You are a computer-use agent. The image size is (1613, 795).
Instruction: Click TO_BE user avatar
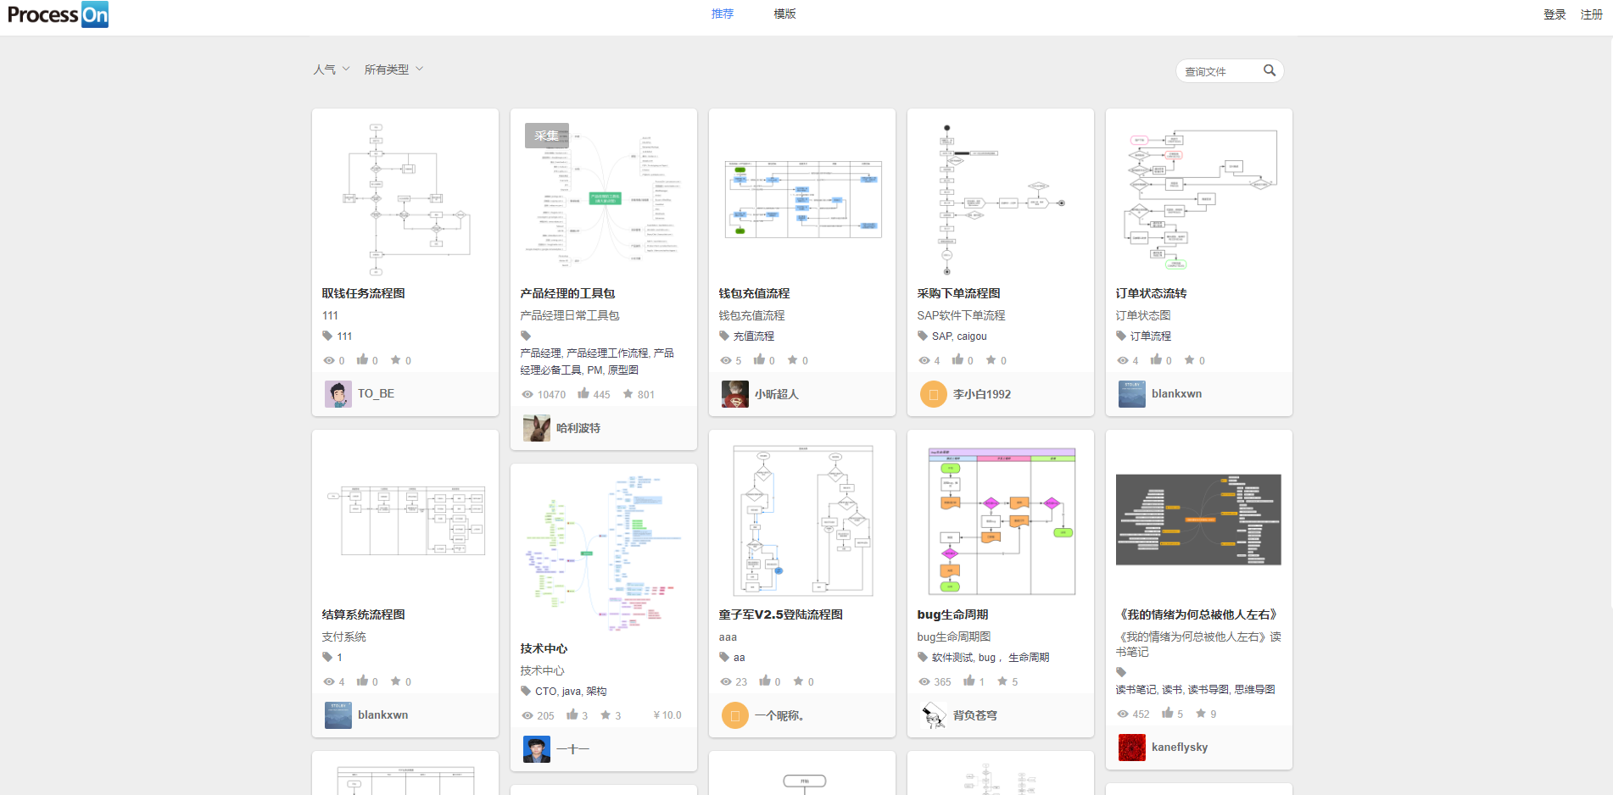click(338, 394)
